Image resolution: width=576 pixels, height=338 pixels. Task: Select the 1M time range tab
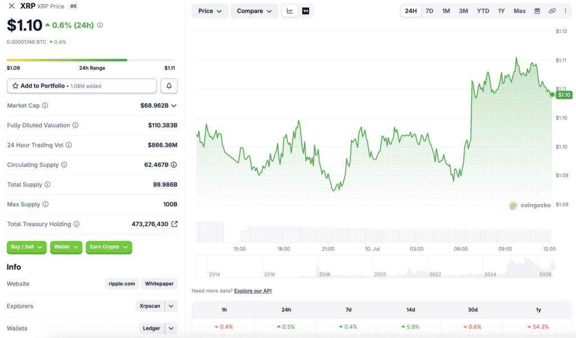click(446, 11)
